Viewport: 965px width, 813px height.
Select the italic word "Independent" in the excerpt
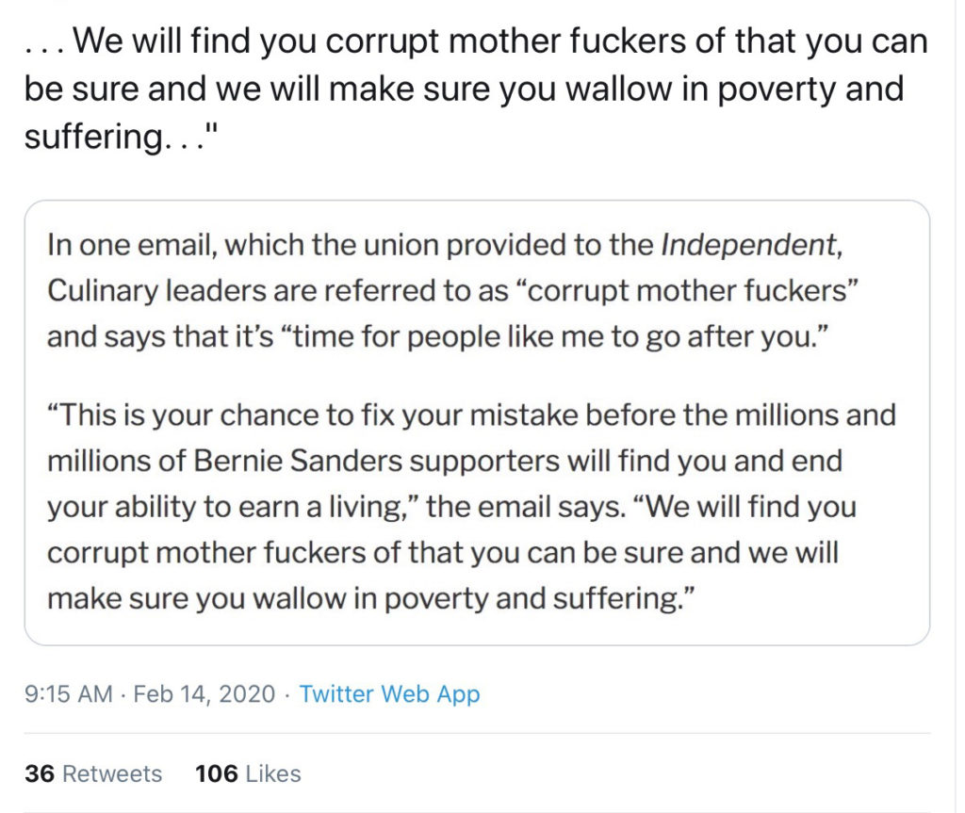click(x=747, y=245)
